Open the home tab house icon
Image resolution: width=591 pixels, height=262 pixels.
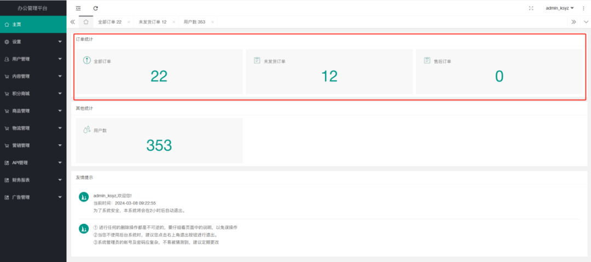click(86, 22)
